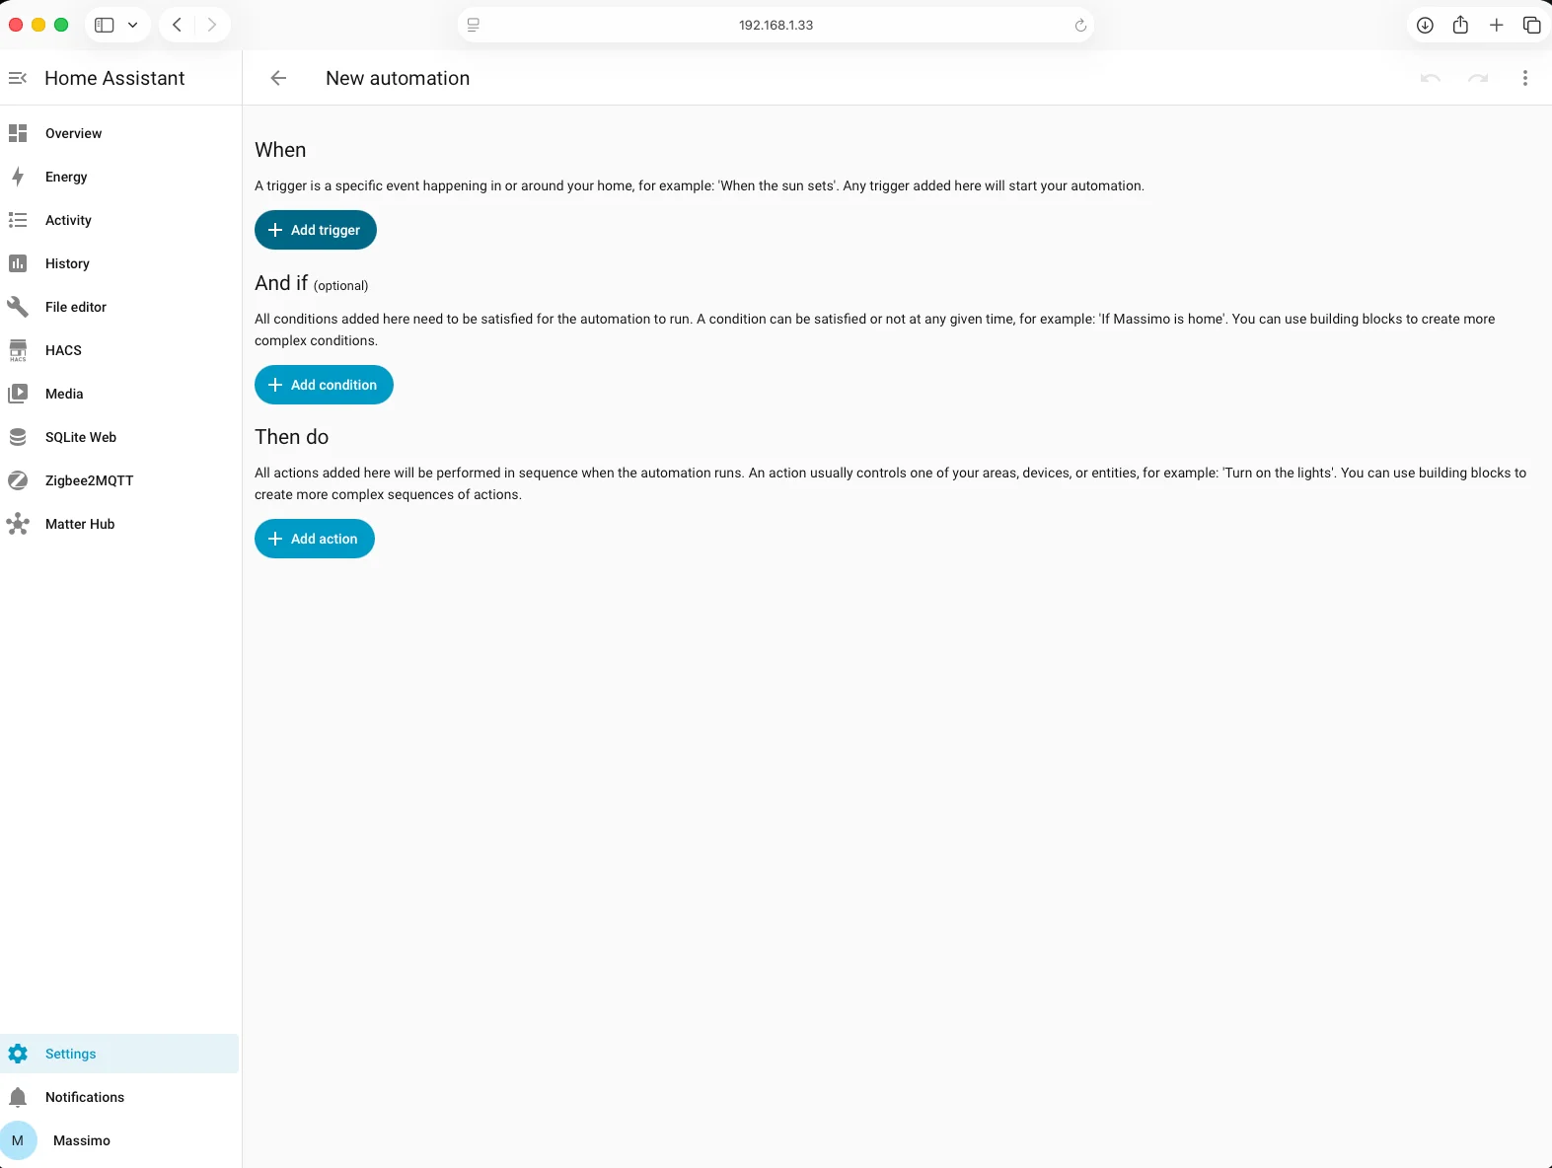Click the undo arrow in the header

1431,78
